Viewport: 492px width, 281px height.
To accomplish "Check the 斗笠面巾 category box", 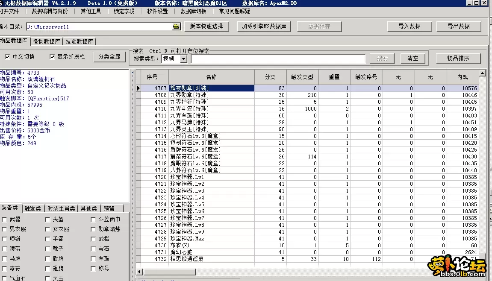I will (x=93, y=220).
